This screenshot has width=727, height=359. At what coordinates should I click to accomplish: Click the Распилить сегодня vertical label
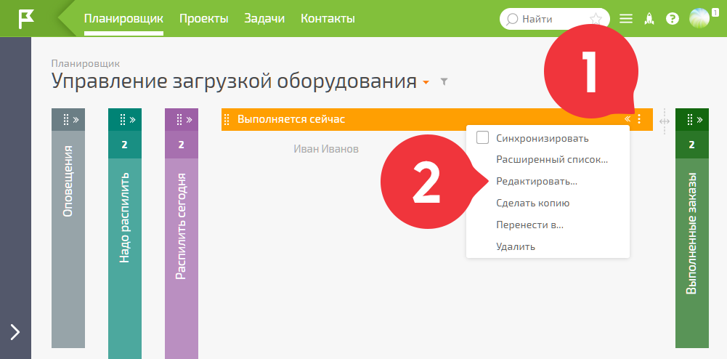pyautogui.click(x=182, y=226)
